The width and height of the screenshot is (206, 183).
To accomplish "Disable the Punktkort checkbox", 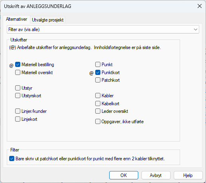I will tap(98, 73).
